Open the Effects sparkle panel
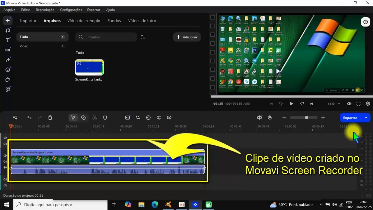This screenshot has width=373, height=210. tap(8, 60)
